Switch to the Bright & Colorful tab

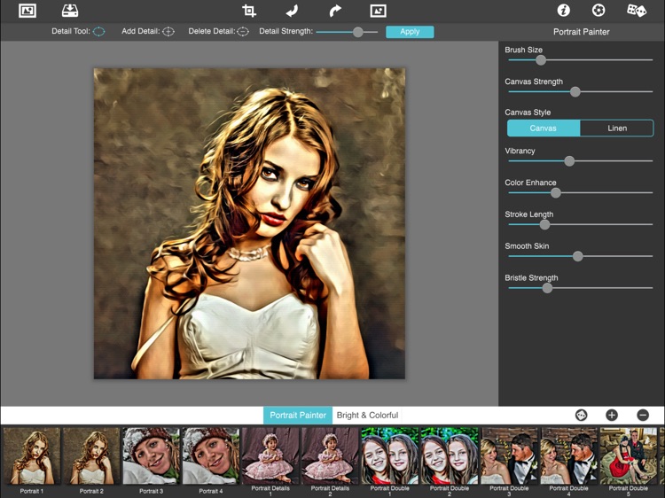pyautogui.click(x=367, y=416)
